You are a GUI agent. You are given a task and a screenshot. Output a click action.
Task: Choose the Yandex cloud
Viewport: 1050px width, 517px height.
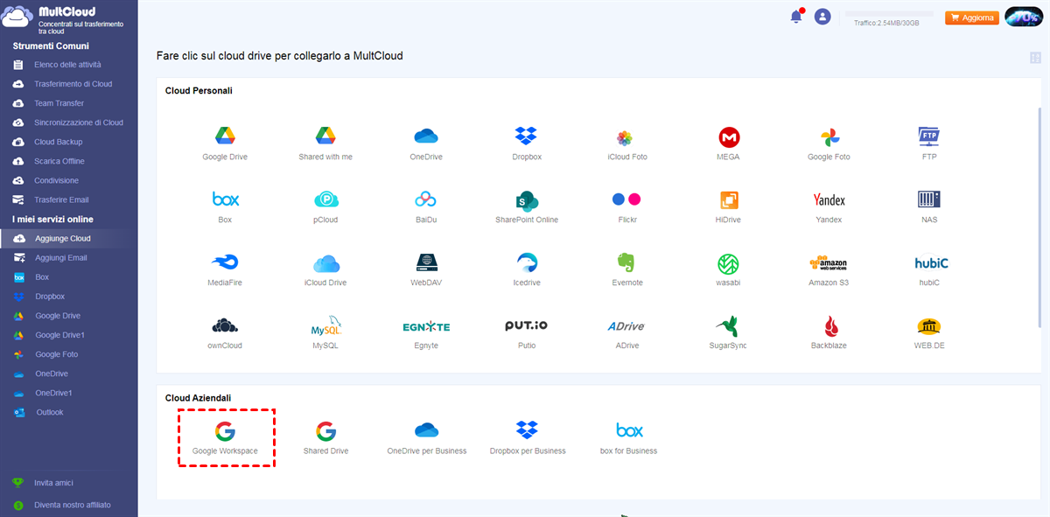(829, 199)
